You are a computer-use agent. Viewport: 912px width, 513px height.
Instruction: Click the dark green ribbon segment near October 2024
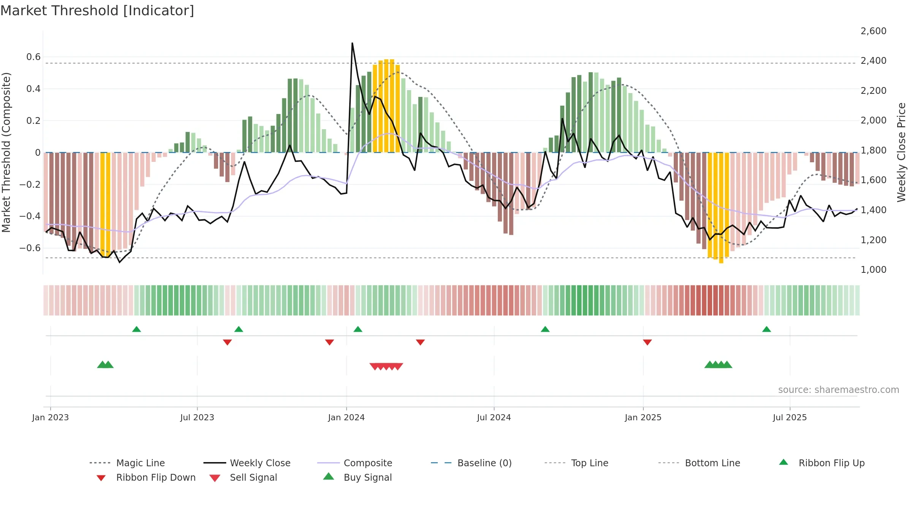[579, 300]
